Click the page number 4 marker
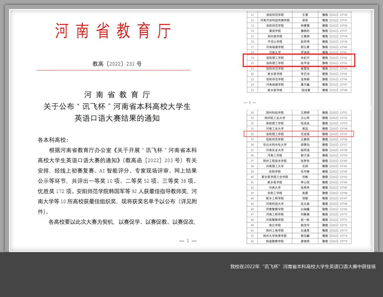Screen dimensions: 383x297 click(247, 102)
